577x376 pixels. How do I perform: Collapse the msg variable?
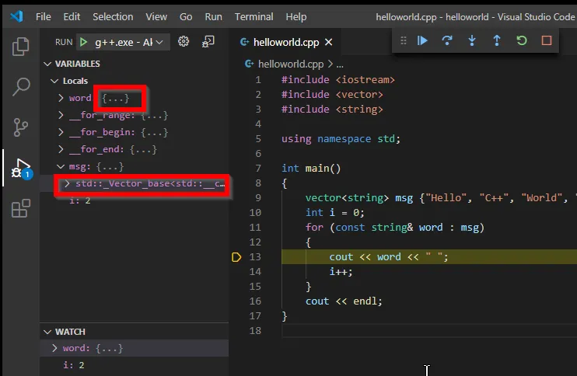(x=61, y=166)
